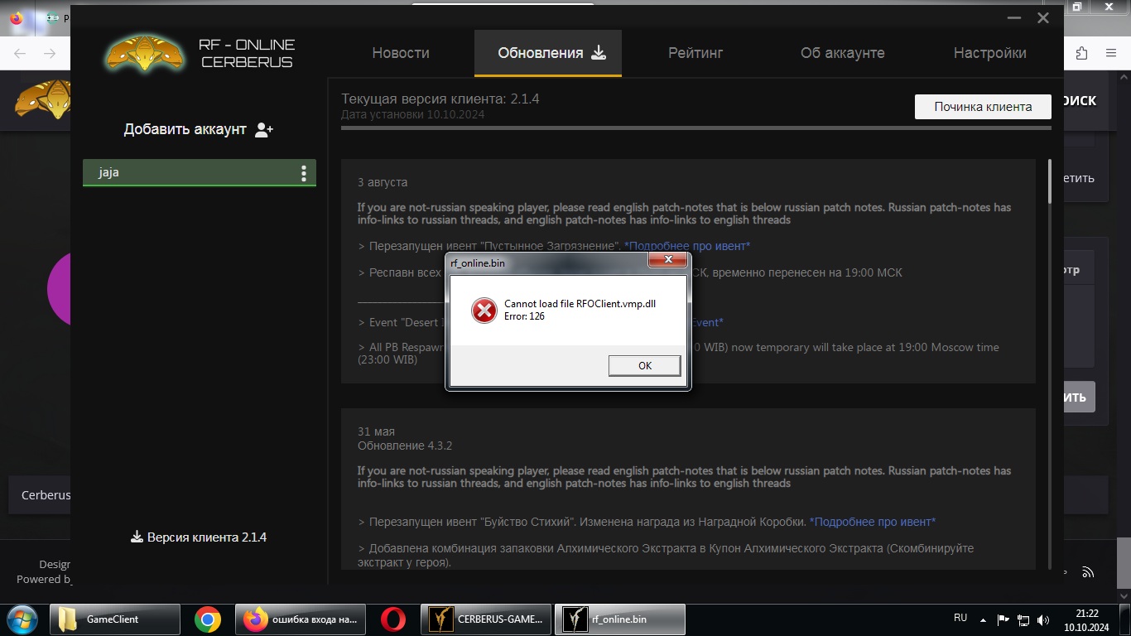1131x636 pixels.
Task: Click the patch notes vertical scrollbar
Action: 1050,182
